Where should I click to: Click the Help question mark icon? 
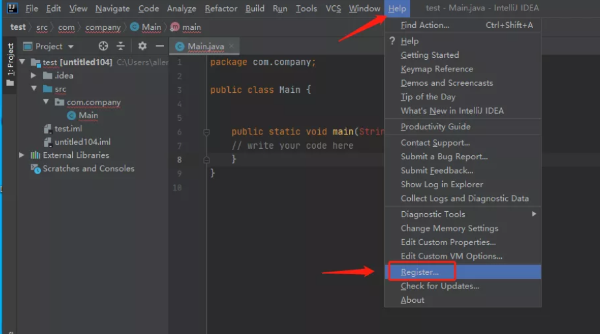pos(392,41)
